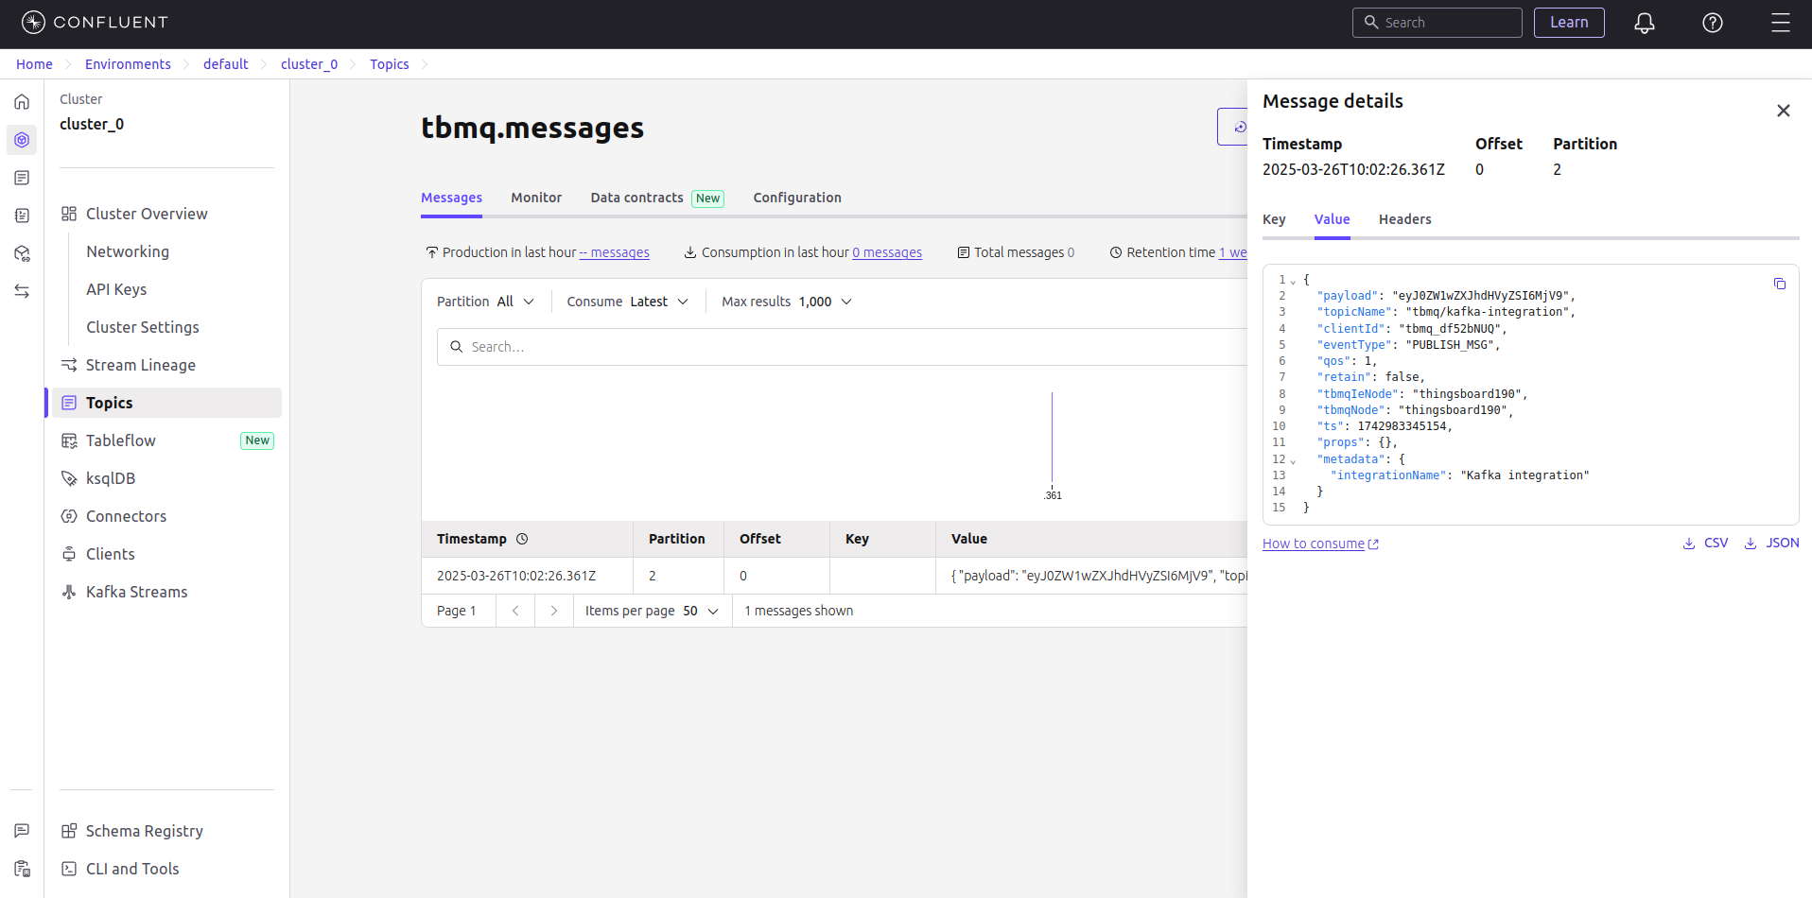The image size is (1812, 898).
Task: Open the hamburger menu in top bar
Action: click(1781, 23)
